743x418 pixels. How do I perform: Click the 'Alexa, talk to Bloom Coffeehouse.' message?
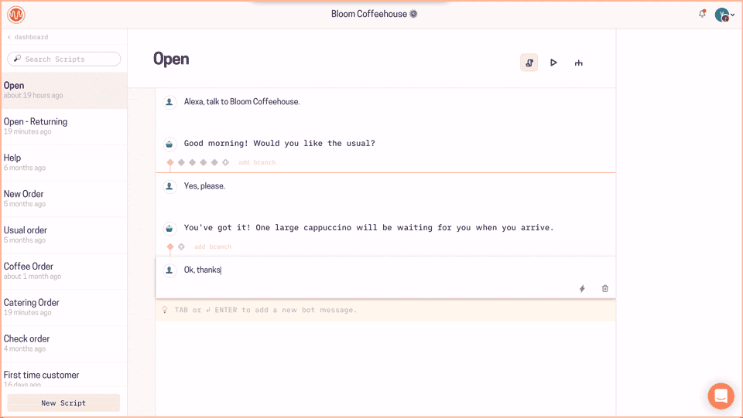pyautogui.click(x=241, y=102)
